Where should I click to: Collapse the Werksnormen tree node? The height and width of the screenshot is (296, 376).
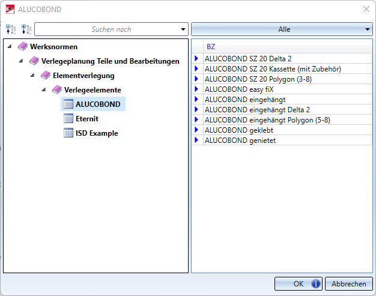pos(10,46)
